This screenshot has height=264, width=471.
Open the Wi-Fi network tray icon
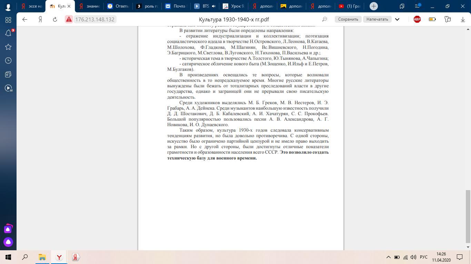pos(405,257)
